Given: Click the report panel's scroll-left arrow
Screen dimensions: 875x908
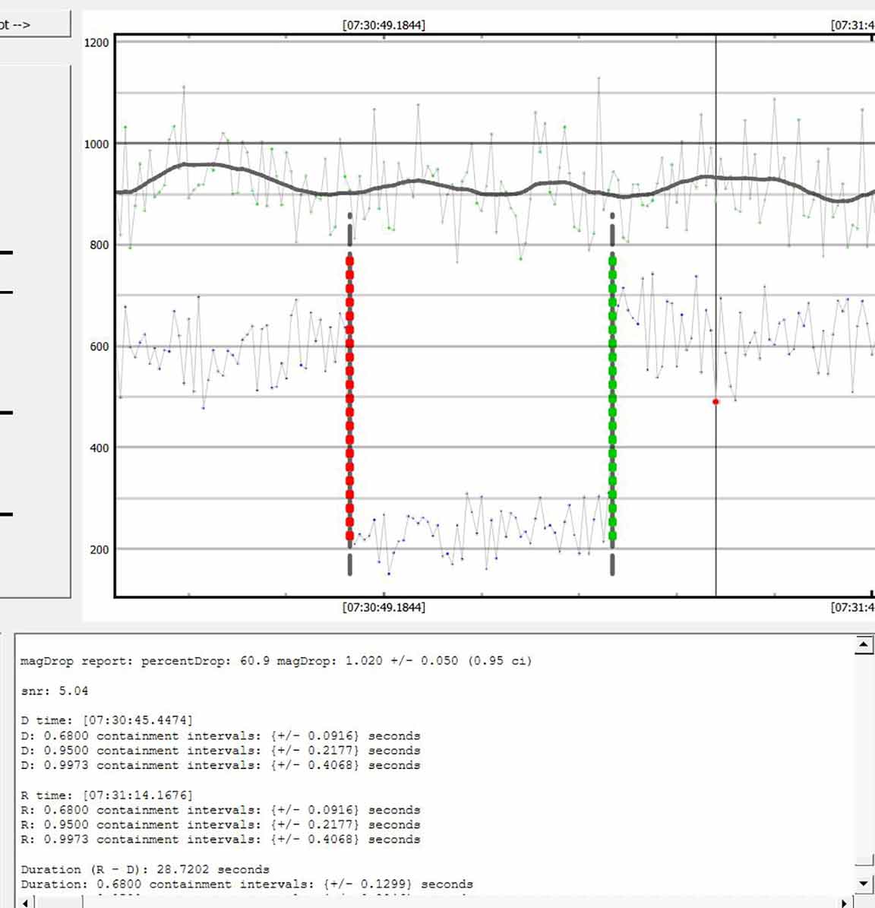Looking at the screenshot, I should pyautogui.click(x=26, y=902).
